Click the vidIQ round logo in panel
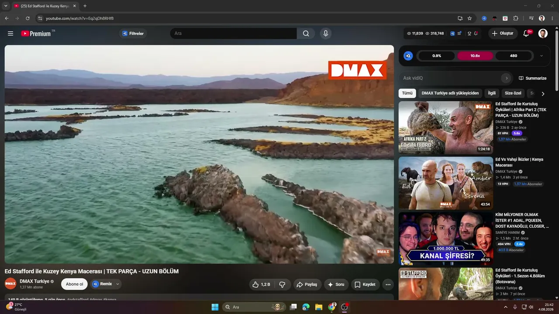 [x=408, y=56]
